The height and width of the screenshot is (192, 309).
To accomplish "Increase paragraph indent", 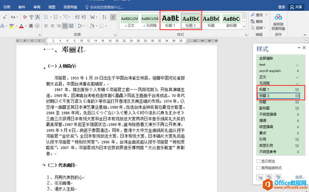I will coord(83,17).
